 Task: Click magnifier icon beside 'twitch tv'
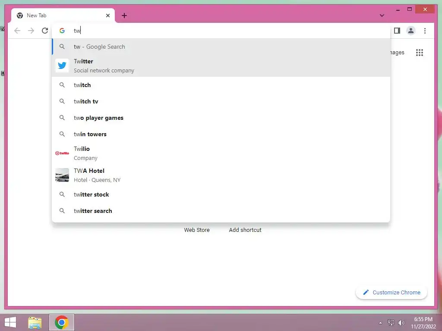pos(62,101)
